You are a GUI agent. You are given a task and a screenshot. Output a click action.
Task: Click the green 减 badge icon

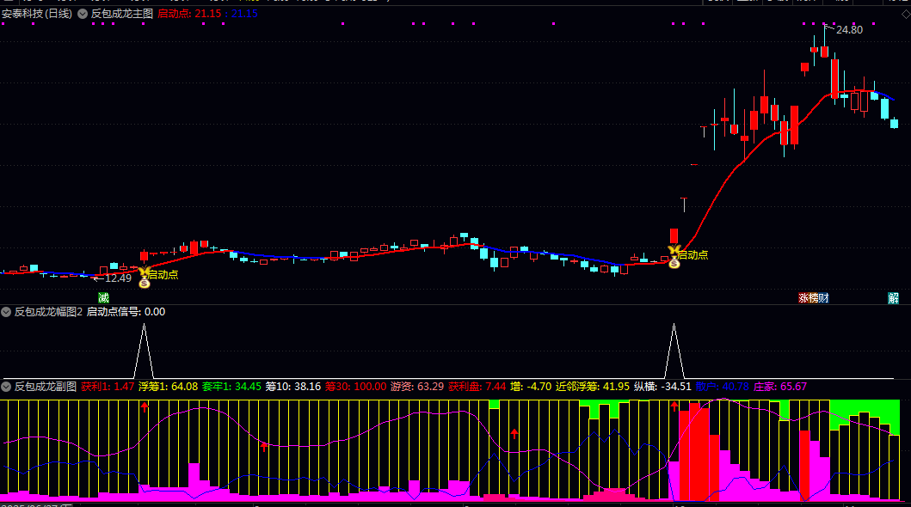tap(103, 298)
